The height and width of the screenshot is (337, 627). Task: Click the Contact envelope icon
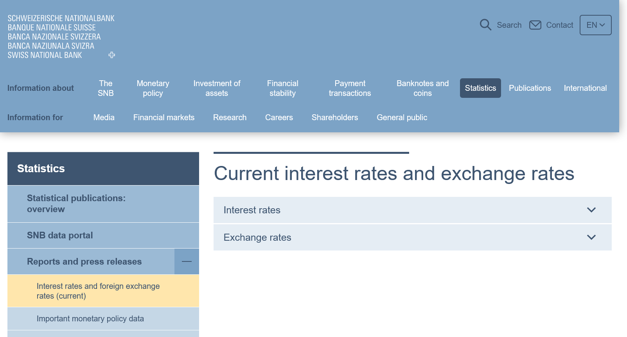tap(535, 25)
